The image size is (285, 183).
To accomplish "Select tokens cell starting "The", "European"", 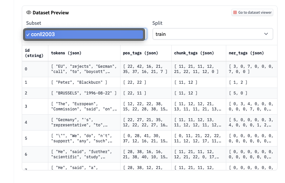I will click(x=84, y=106).
